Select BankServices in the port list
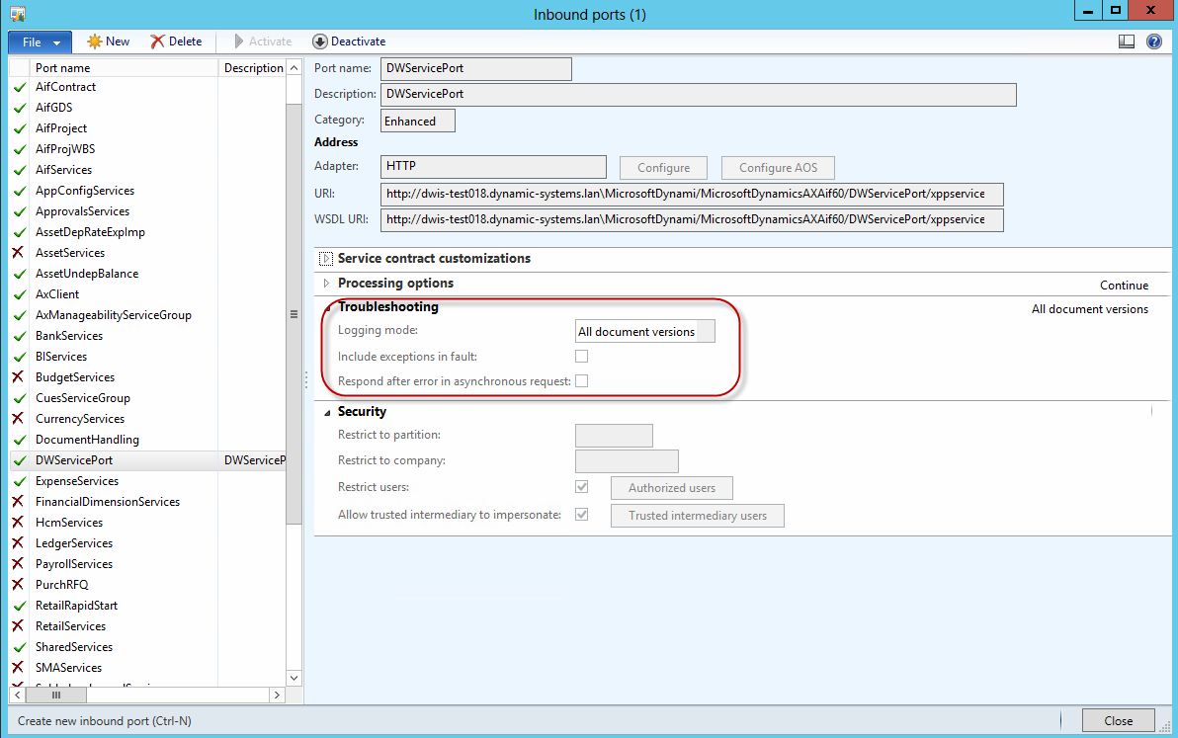This screenshot has height=738, width=1178. 68,336
